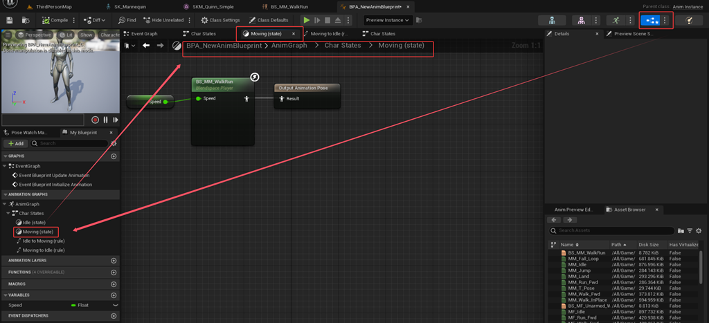Click the My Blueprint search field
This screenshot has height=323, width=709.
(70, 143)
